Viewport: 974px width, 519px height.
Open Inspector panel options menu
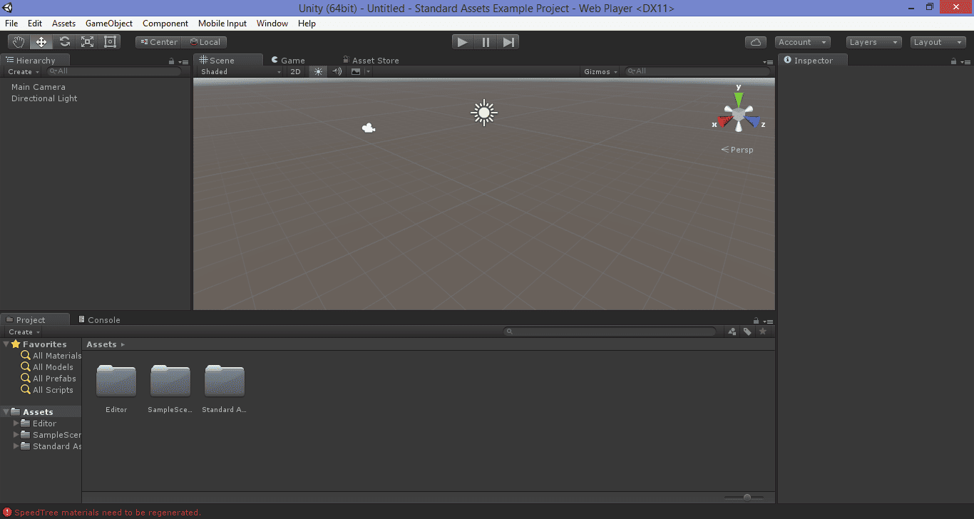coord(965,62)
